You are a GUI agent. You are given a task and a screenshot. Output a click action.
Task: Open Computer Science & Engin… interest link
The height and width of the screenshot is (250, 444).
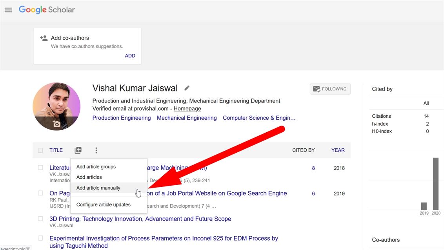259,118
